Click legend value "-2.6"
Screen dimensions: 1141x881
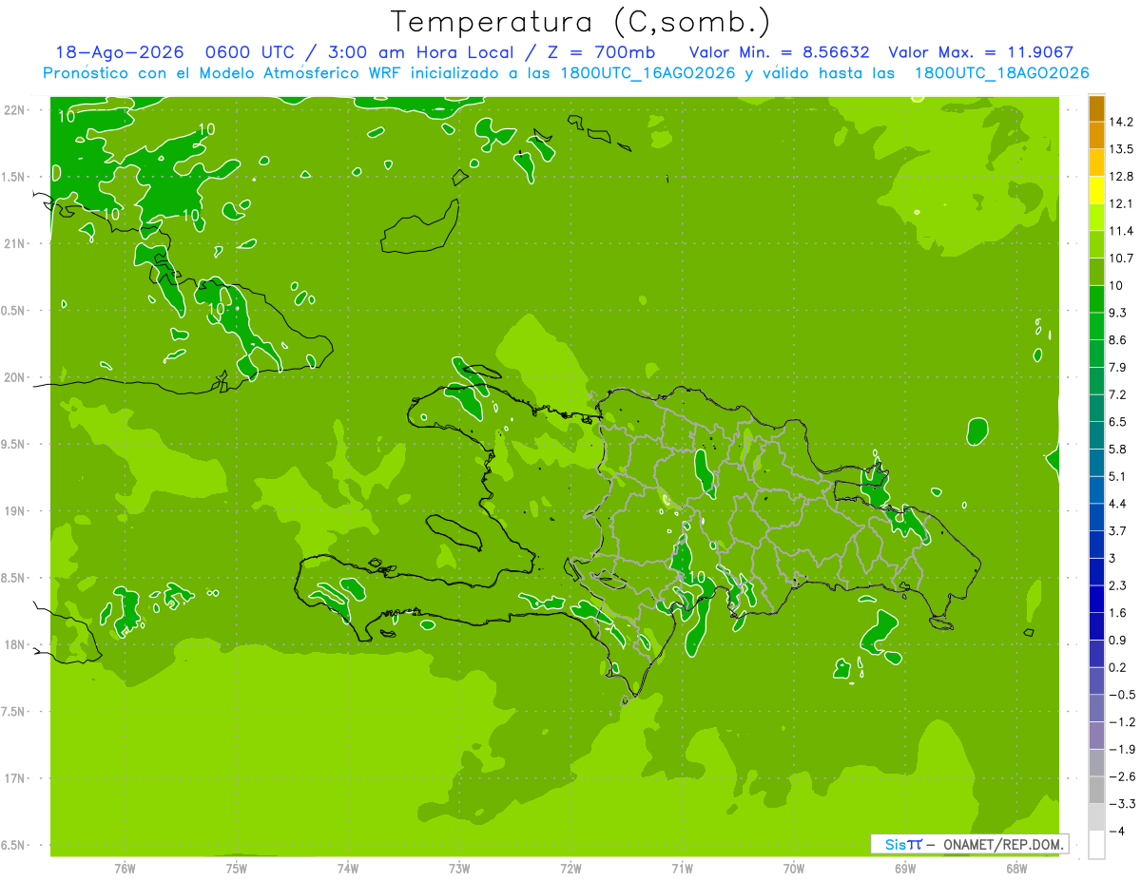tap(1121, 776)
